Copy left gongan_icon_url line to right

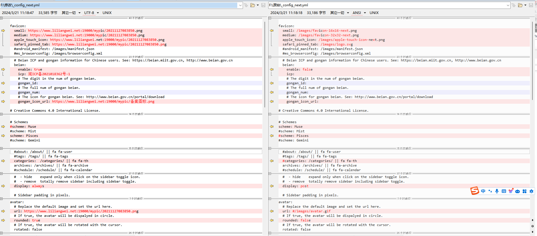[x=3, y=101]
